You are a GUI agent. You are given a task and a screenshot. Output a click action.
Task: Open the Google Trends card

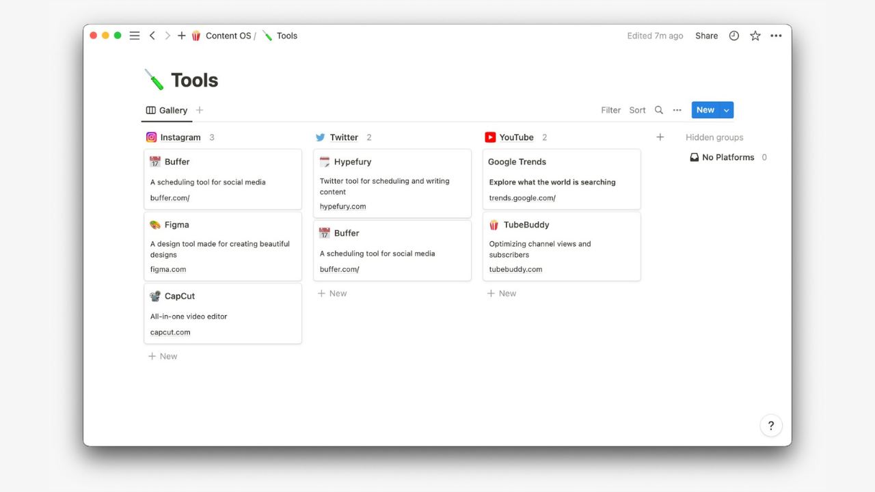[x=562, y=179]
